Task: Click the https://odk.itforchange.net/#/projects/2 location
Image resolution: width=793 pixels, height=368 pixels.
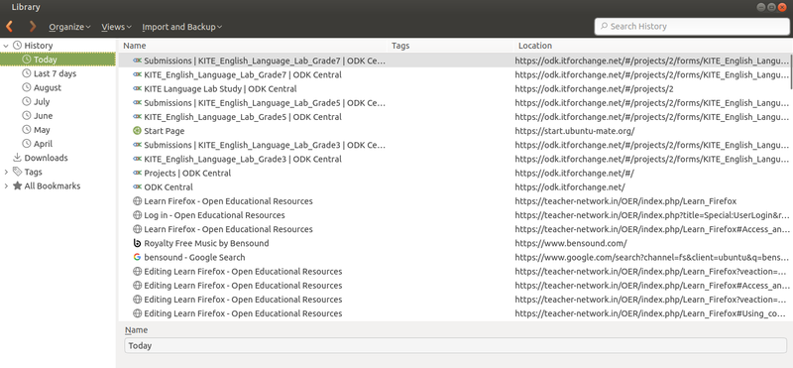Action: coord(594,89)
